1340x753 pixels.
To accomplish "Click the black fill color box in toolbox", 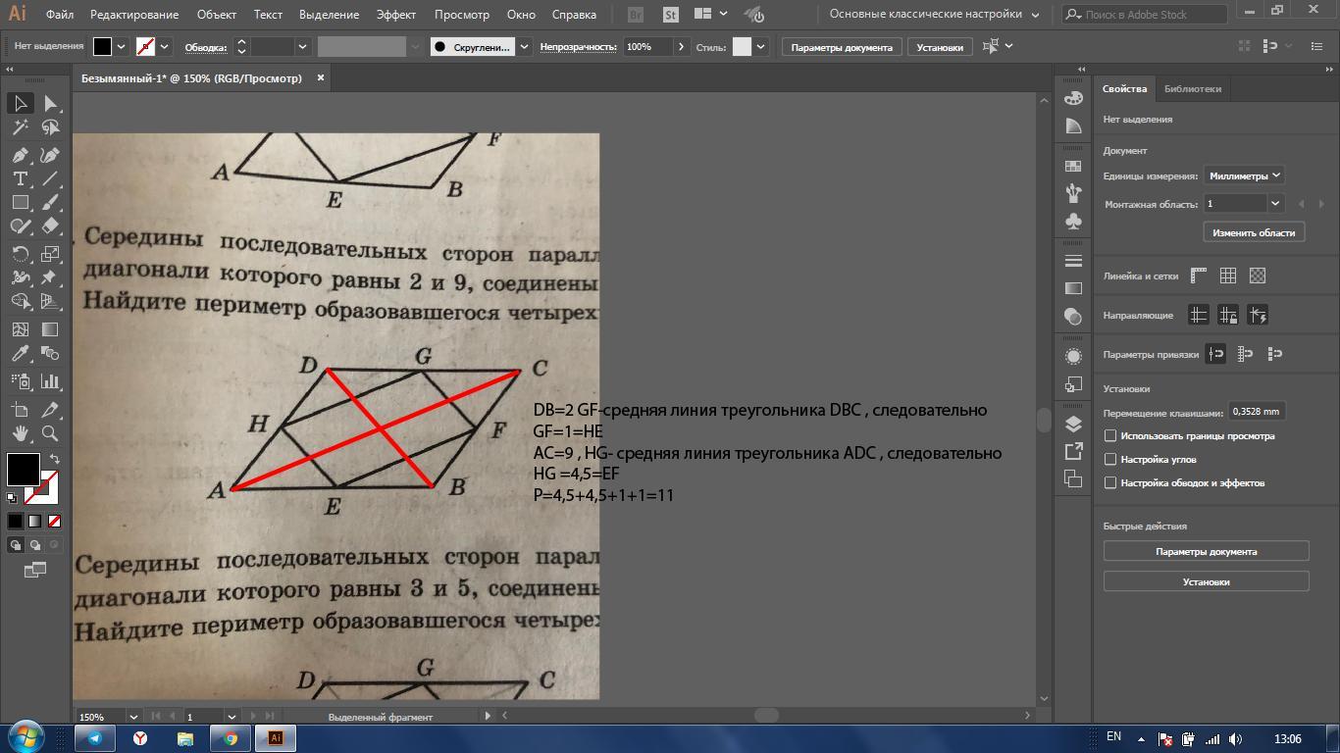I will coord(24,469).
